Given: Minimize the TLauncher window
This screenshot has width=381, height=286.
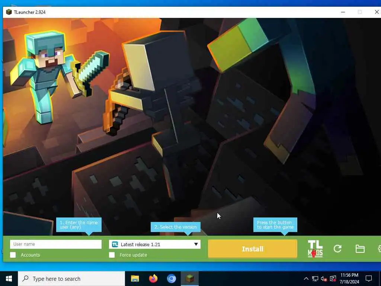Looking at the screenshot, I should (x=343, y=12).
